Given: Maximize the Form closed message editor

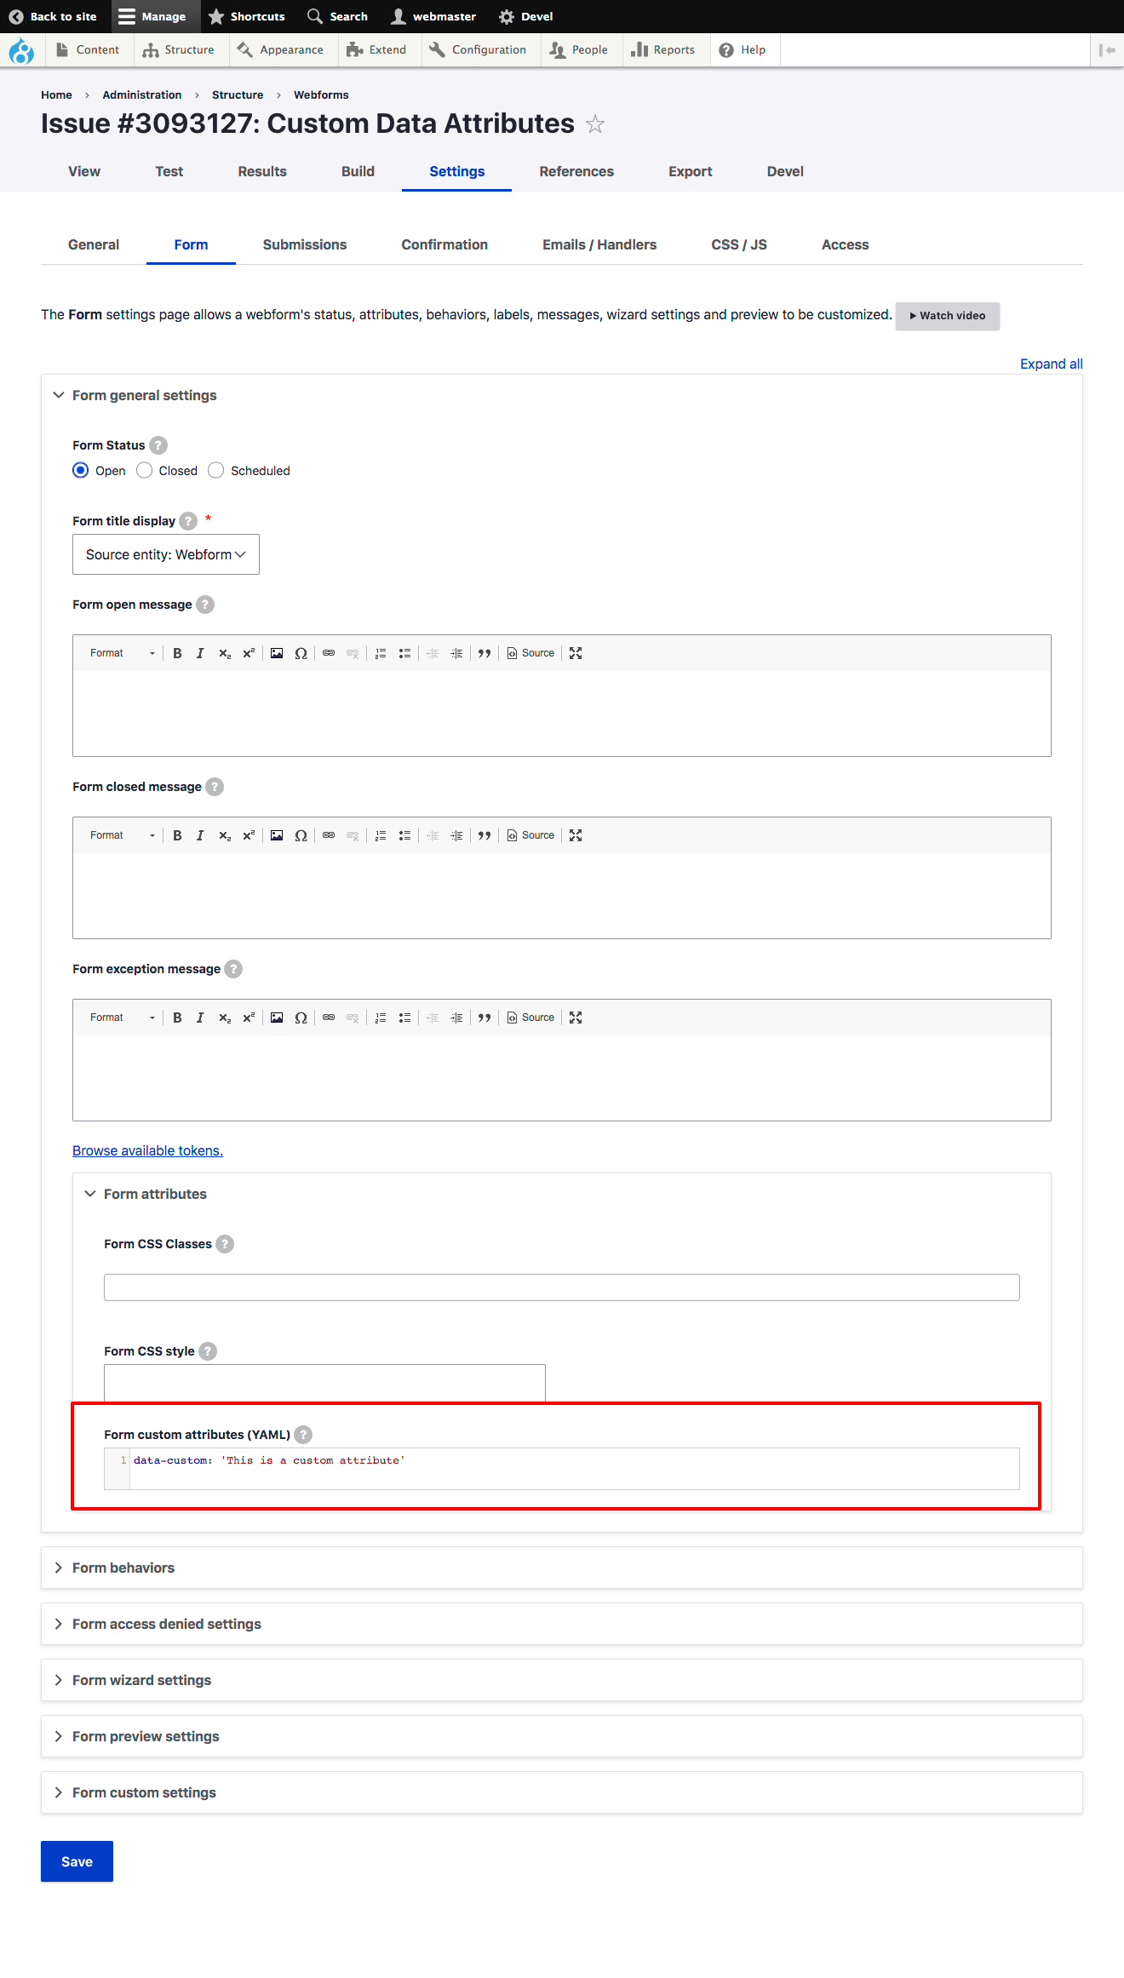Looking at the screenshot, I should click(576, 835).
